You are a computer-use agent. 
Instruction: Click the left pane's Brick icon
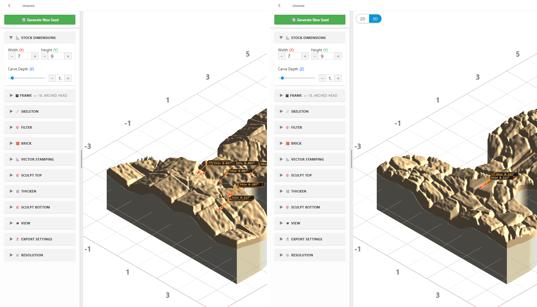18,143
